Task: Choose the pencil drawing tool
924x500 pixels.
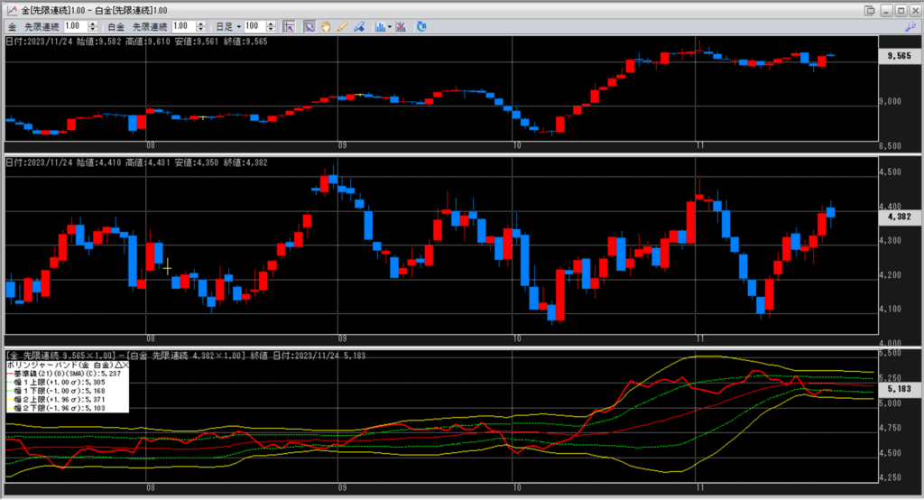Action: [342, 27]
